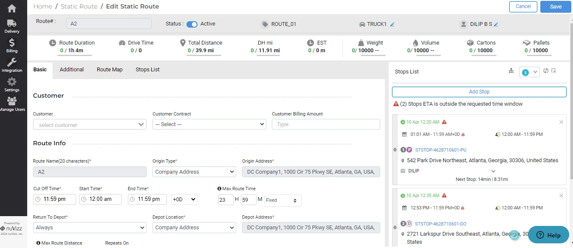The width and height of the screenshot is (573, 248).
Task: Open stop link STSTOP-4628710601-PU
Action: [x=441, y=150]
